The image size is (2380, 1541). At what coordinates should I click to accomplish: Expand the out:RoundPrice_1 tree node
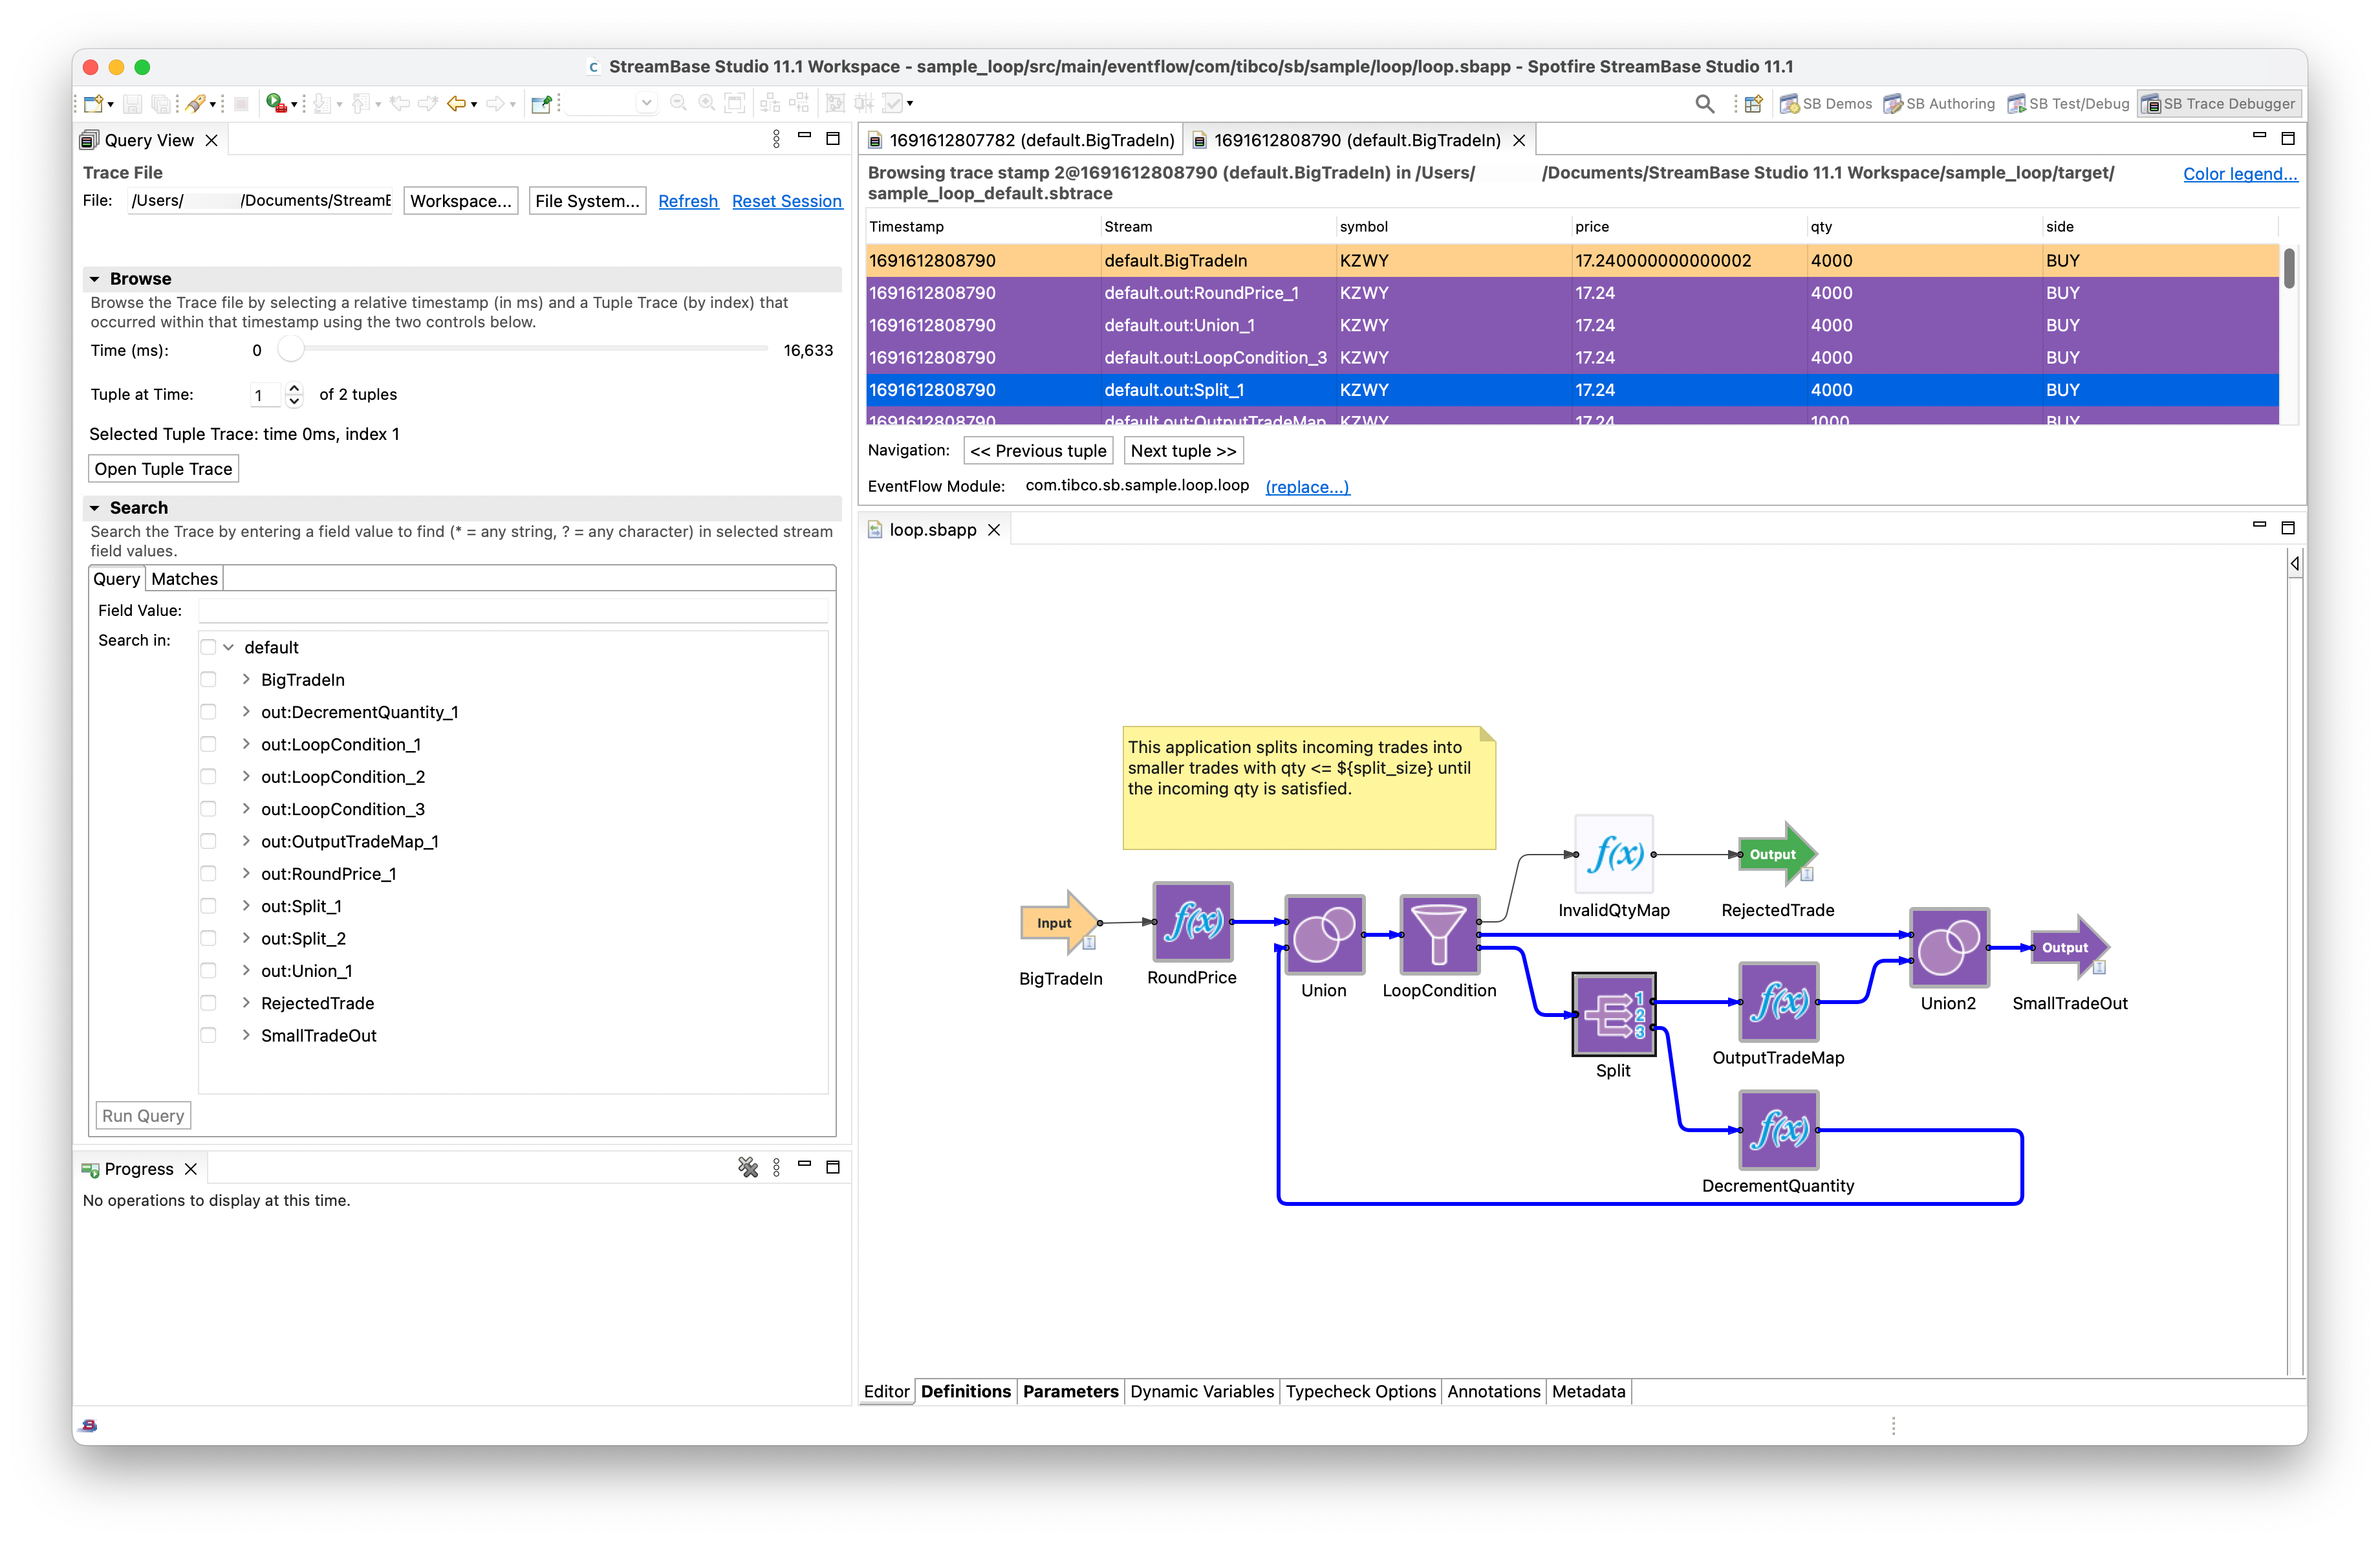[246, 874]
